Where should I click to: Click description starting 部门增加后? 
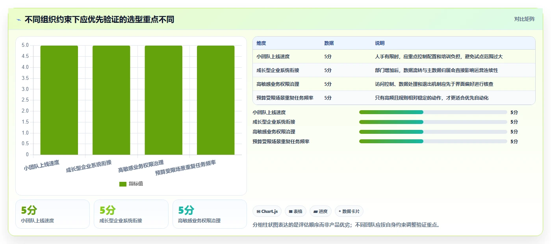pos(436,70)
